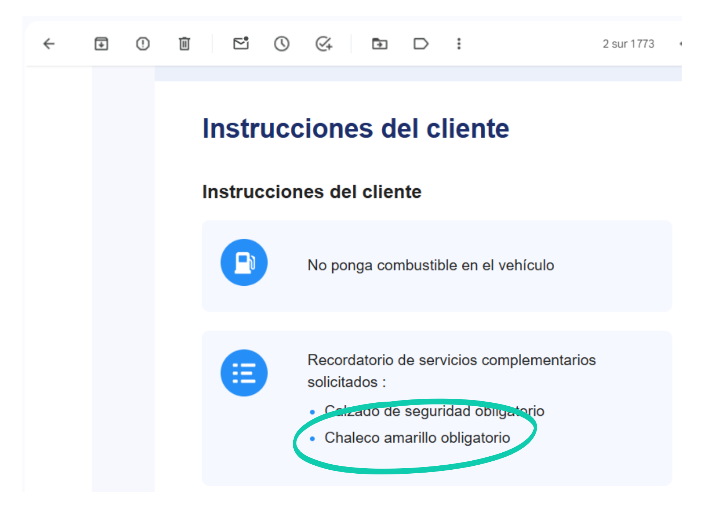Click the blue list icon
This screenshot has height=507, width=724.
point(244,373)
